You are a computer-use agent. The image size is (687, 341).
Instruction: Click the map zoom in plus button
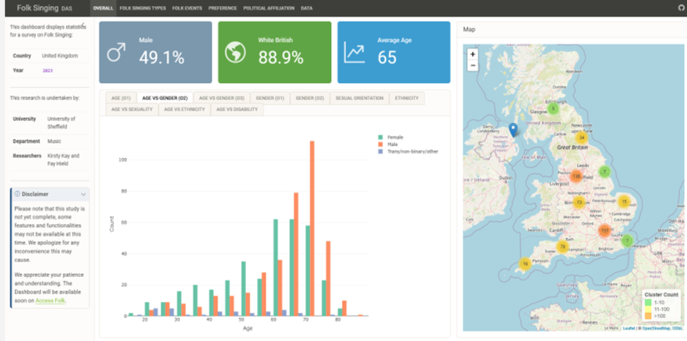tap(473, 54)
